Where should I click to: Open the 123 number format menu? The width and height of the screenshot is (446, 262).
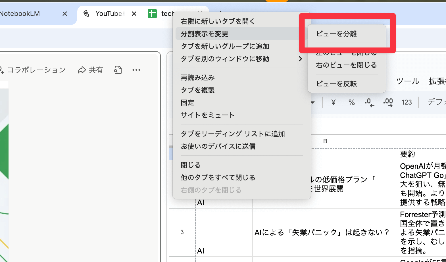point(407,102)
